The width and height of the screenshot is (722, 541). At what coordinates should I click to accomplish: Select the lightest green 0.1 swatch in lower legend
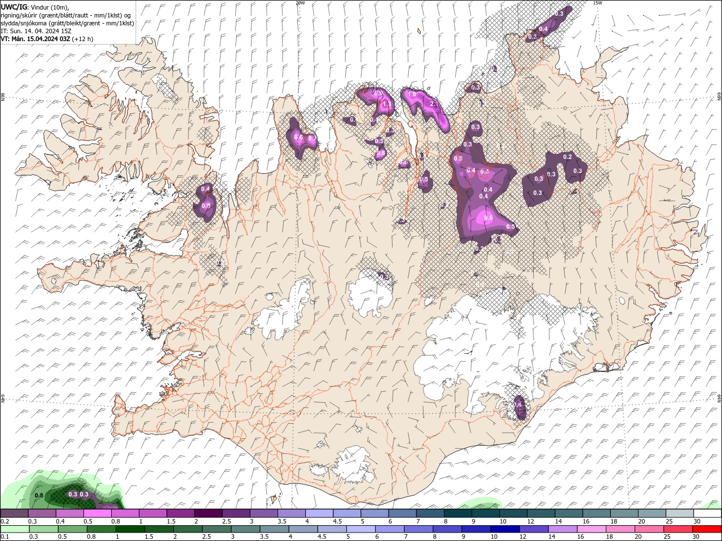point(15,529)
